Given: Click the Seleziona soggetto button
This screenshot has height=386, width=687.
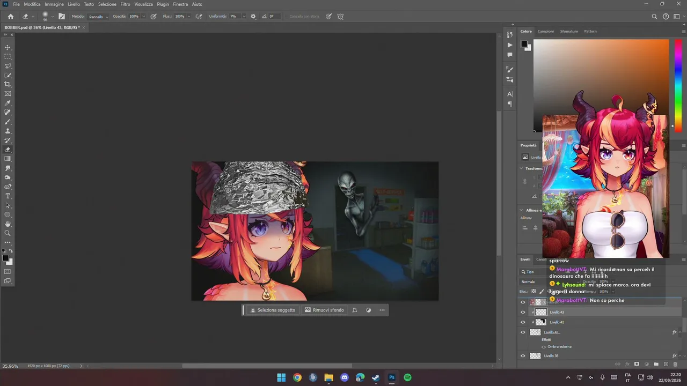Looking at the screenshot, I should click(x=273, y=310).
